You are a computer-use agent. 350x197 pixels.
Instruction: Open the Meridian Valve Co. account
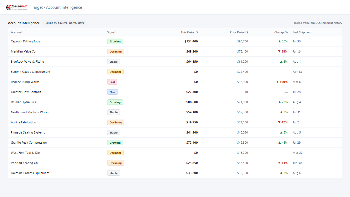pos(24,51)
